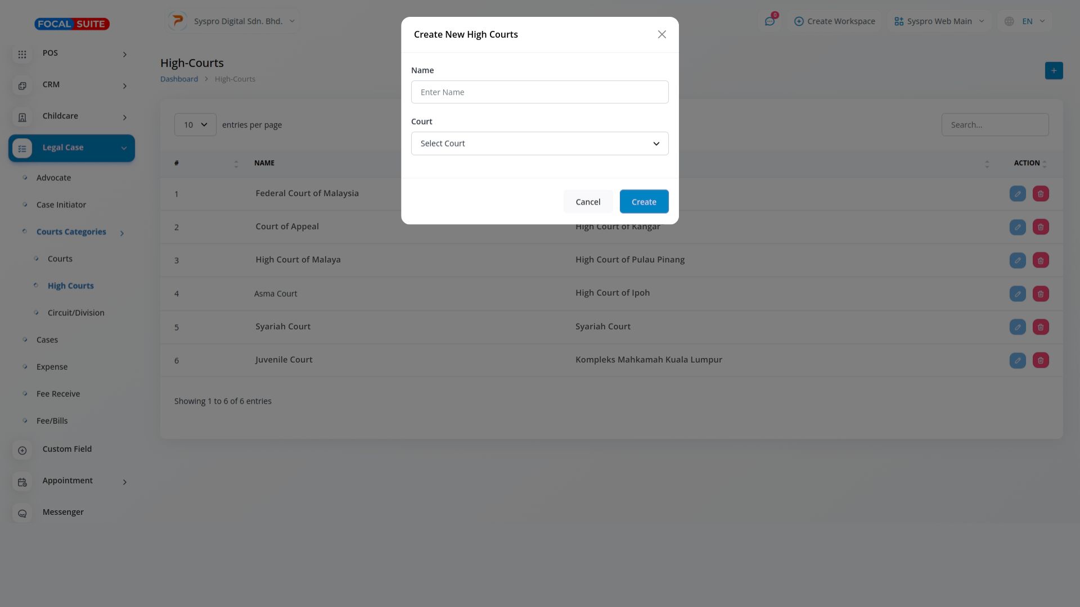Delete the High Court of Malaya row
Image resolution: width=1080 pixels, height=607 pixels.
pyautogui.click(x=1040, y=260)
